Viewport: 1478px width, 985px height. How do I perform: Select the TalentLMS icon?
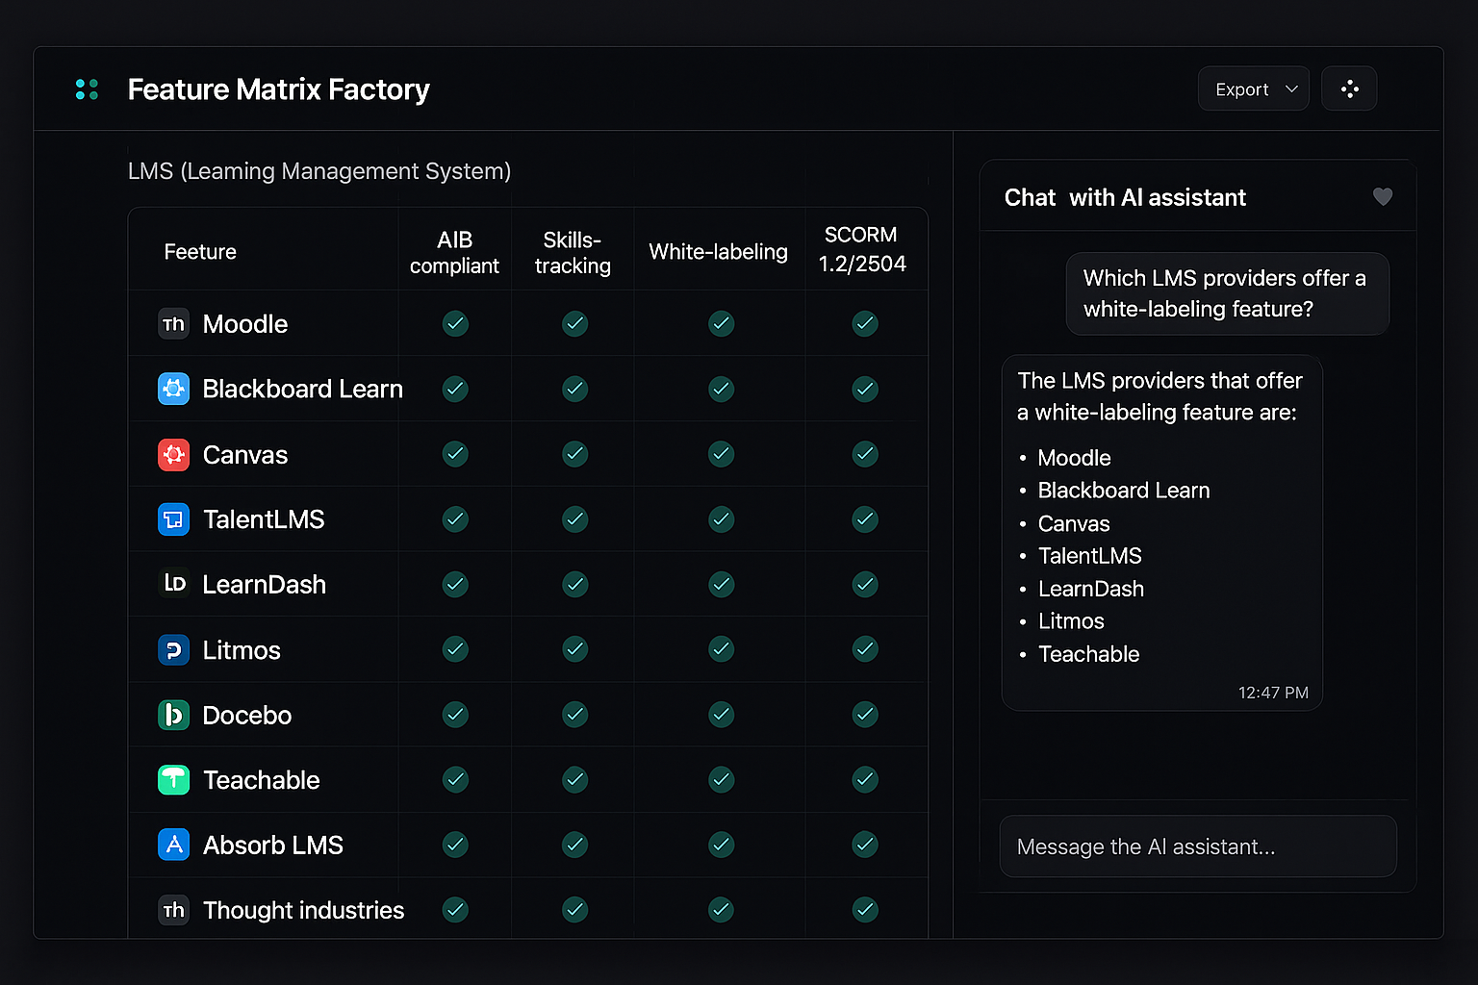click(x=173, y=519)
